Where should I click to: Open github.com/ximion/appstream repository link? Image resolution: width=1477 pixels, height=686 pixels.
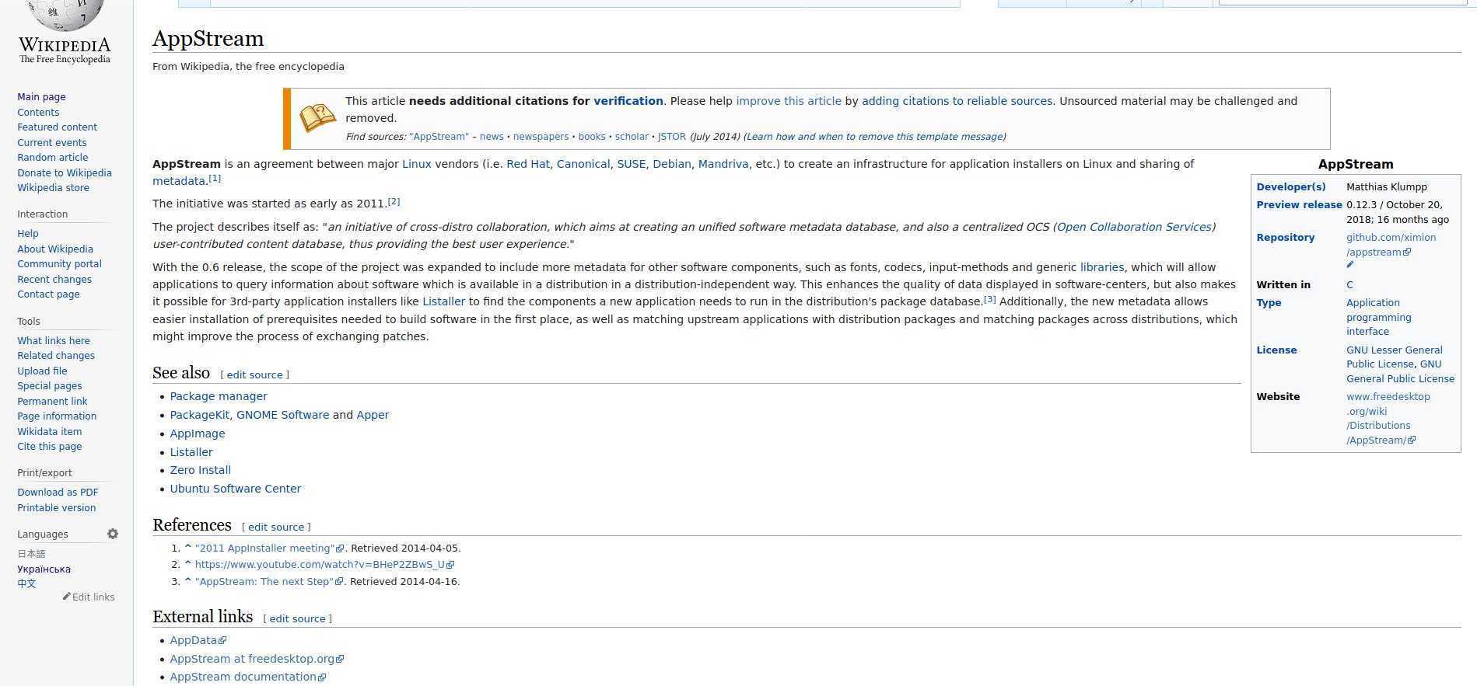pos(1391,245)
